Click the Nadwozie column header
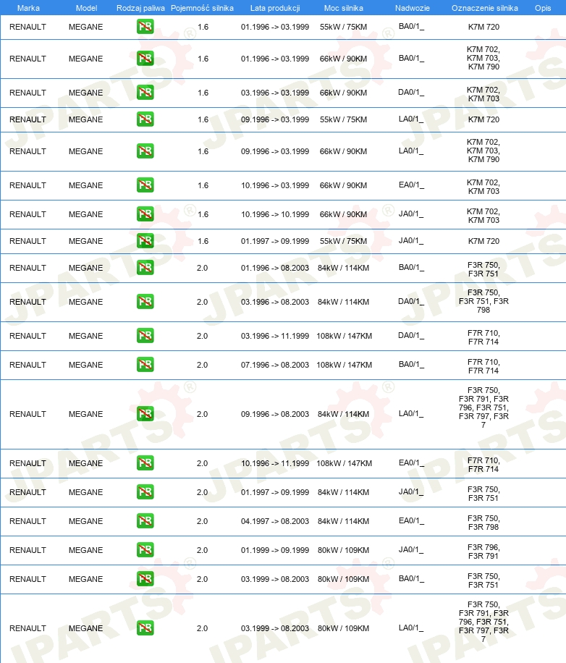This screenshot has height=663, width=566. tap(412, 8)
